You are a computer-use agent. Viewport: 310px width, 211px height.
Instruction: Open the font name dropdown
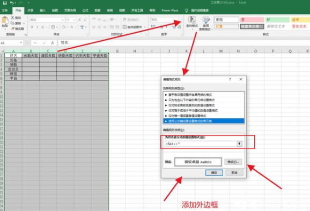63,20
